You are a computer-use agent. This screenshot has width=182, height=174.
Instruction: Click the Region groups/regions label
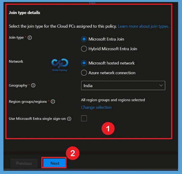coord(28,102)
